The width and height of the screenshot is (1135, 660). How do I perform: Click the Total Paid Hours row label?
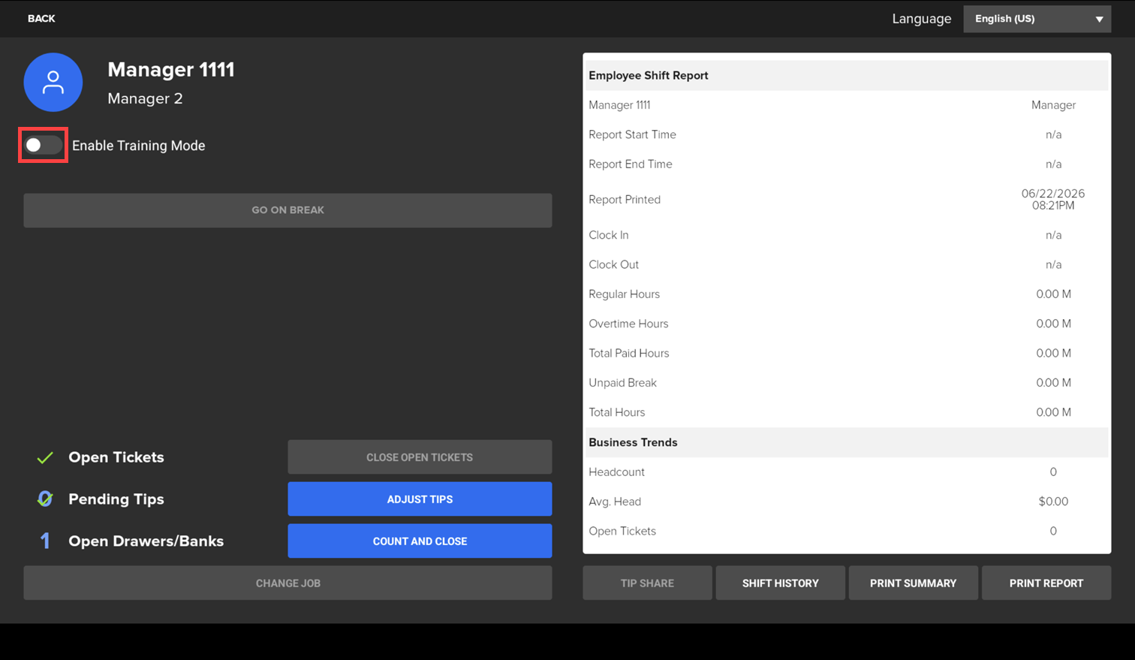click(629, 354)
